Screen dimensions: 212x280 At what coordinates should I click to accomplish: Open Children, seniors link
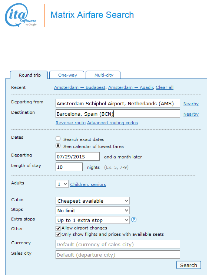coord(88,184)
